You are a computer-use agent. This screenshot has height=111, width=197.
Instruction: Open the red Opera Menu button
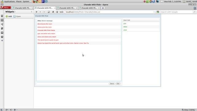[6, 7]
